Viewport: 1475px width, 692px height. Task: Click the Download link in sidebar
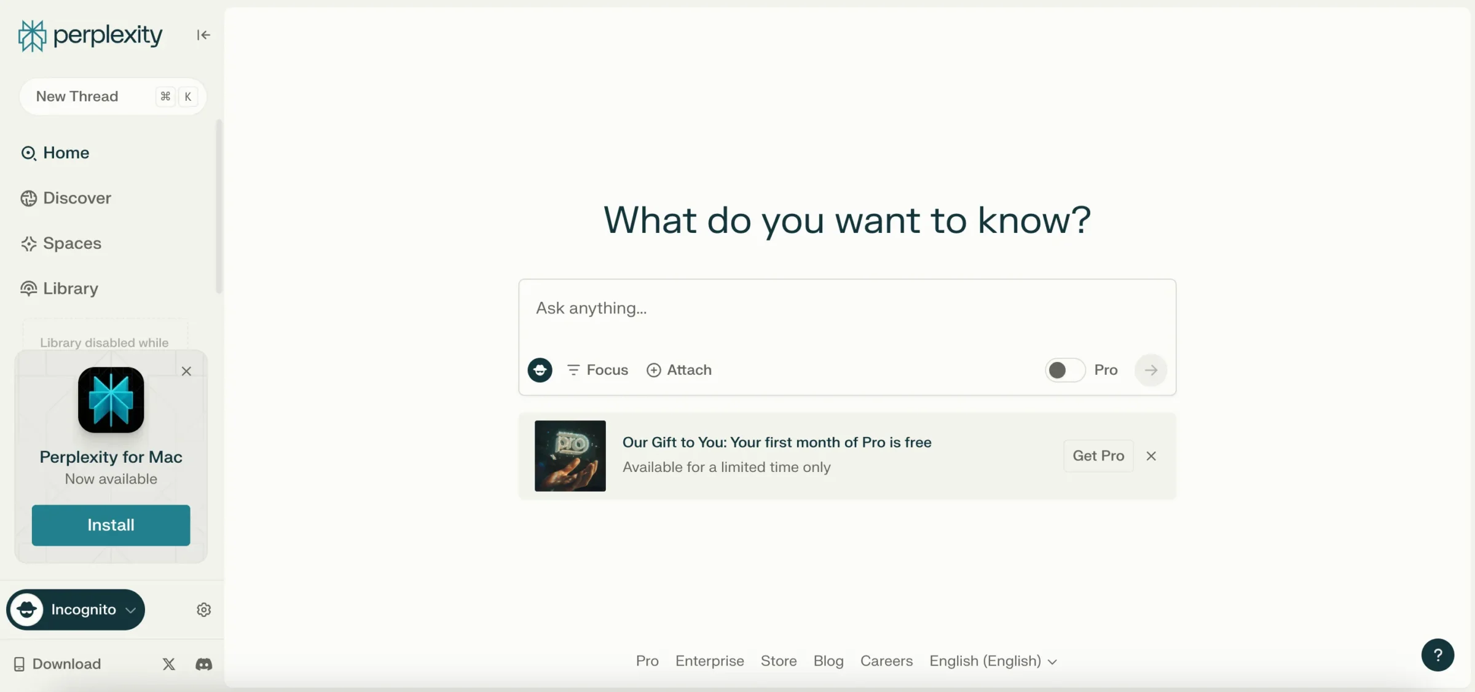pyautogui.click(x=57, y=664)
